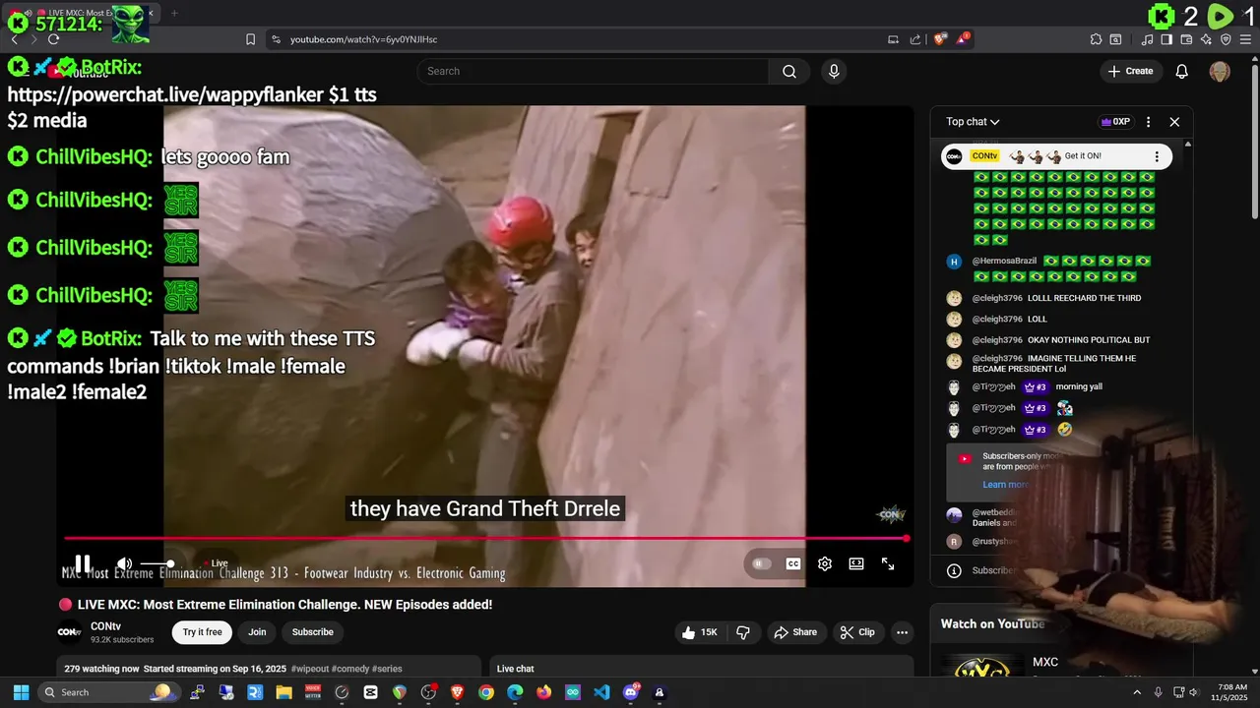Viewport: 1260px width, 708px height.
Task: Open the CONtv channel name link
Action: (x=105, y=626)
